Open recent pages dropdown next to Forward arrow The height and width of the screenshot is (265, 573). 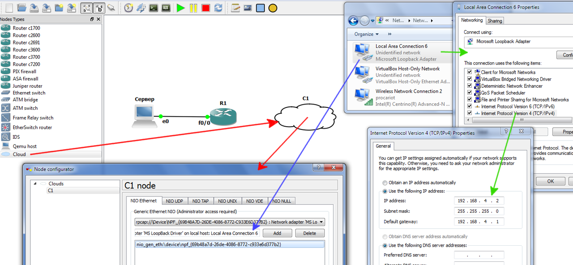tap(373, 21)
